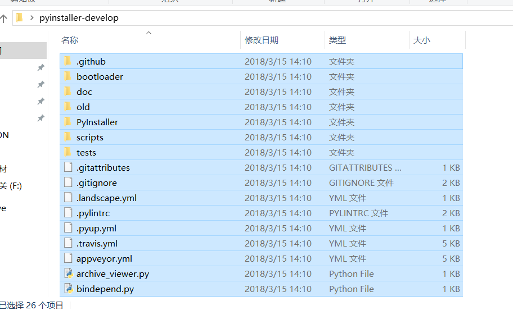Select the archive_viewer.py file name
Viewport: 513px width, 310px height.
point(113,273)
